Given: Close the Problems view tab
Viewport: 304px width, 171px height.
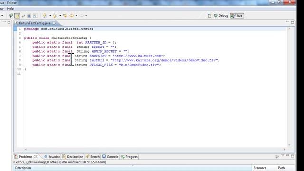Looking at the screenshot, I should click(36, 156).
